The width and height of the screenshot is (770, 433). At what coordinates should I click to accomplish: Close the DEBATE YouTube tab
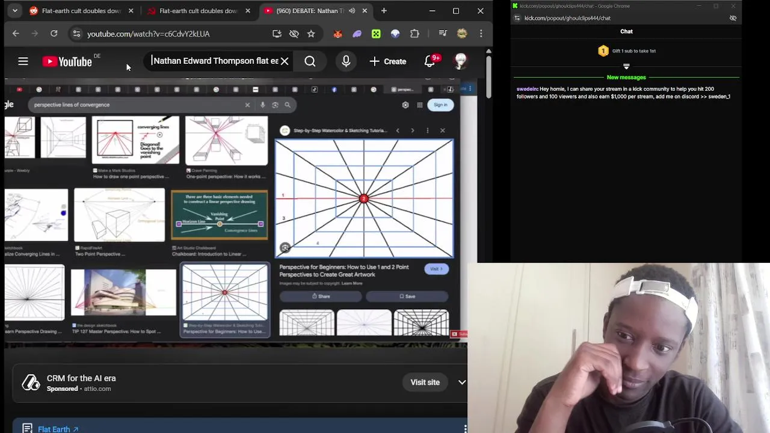[x=365, y=11]
